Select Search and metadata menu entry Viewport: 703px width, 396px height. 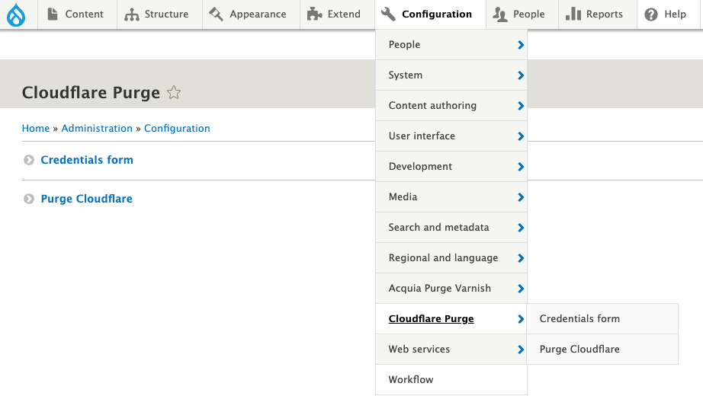click(451, 228)
